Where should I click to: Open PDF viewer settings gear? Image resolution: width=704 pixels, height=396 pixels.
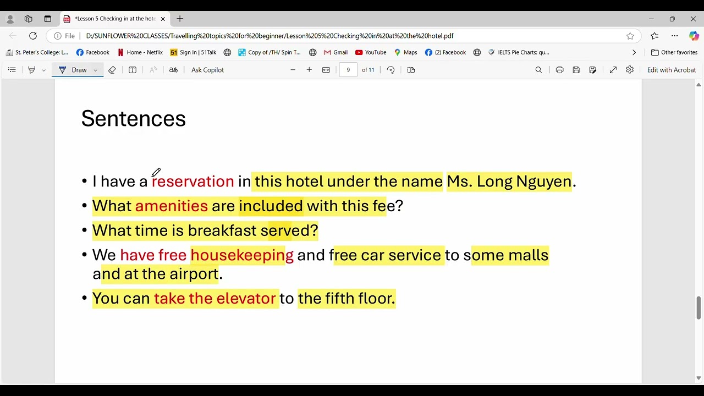click(630, 70)
